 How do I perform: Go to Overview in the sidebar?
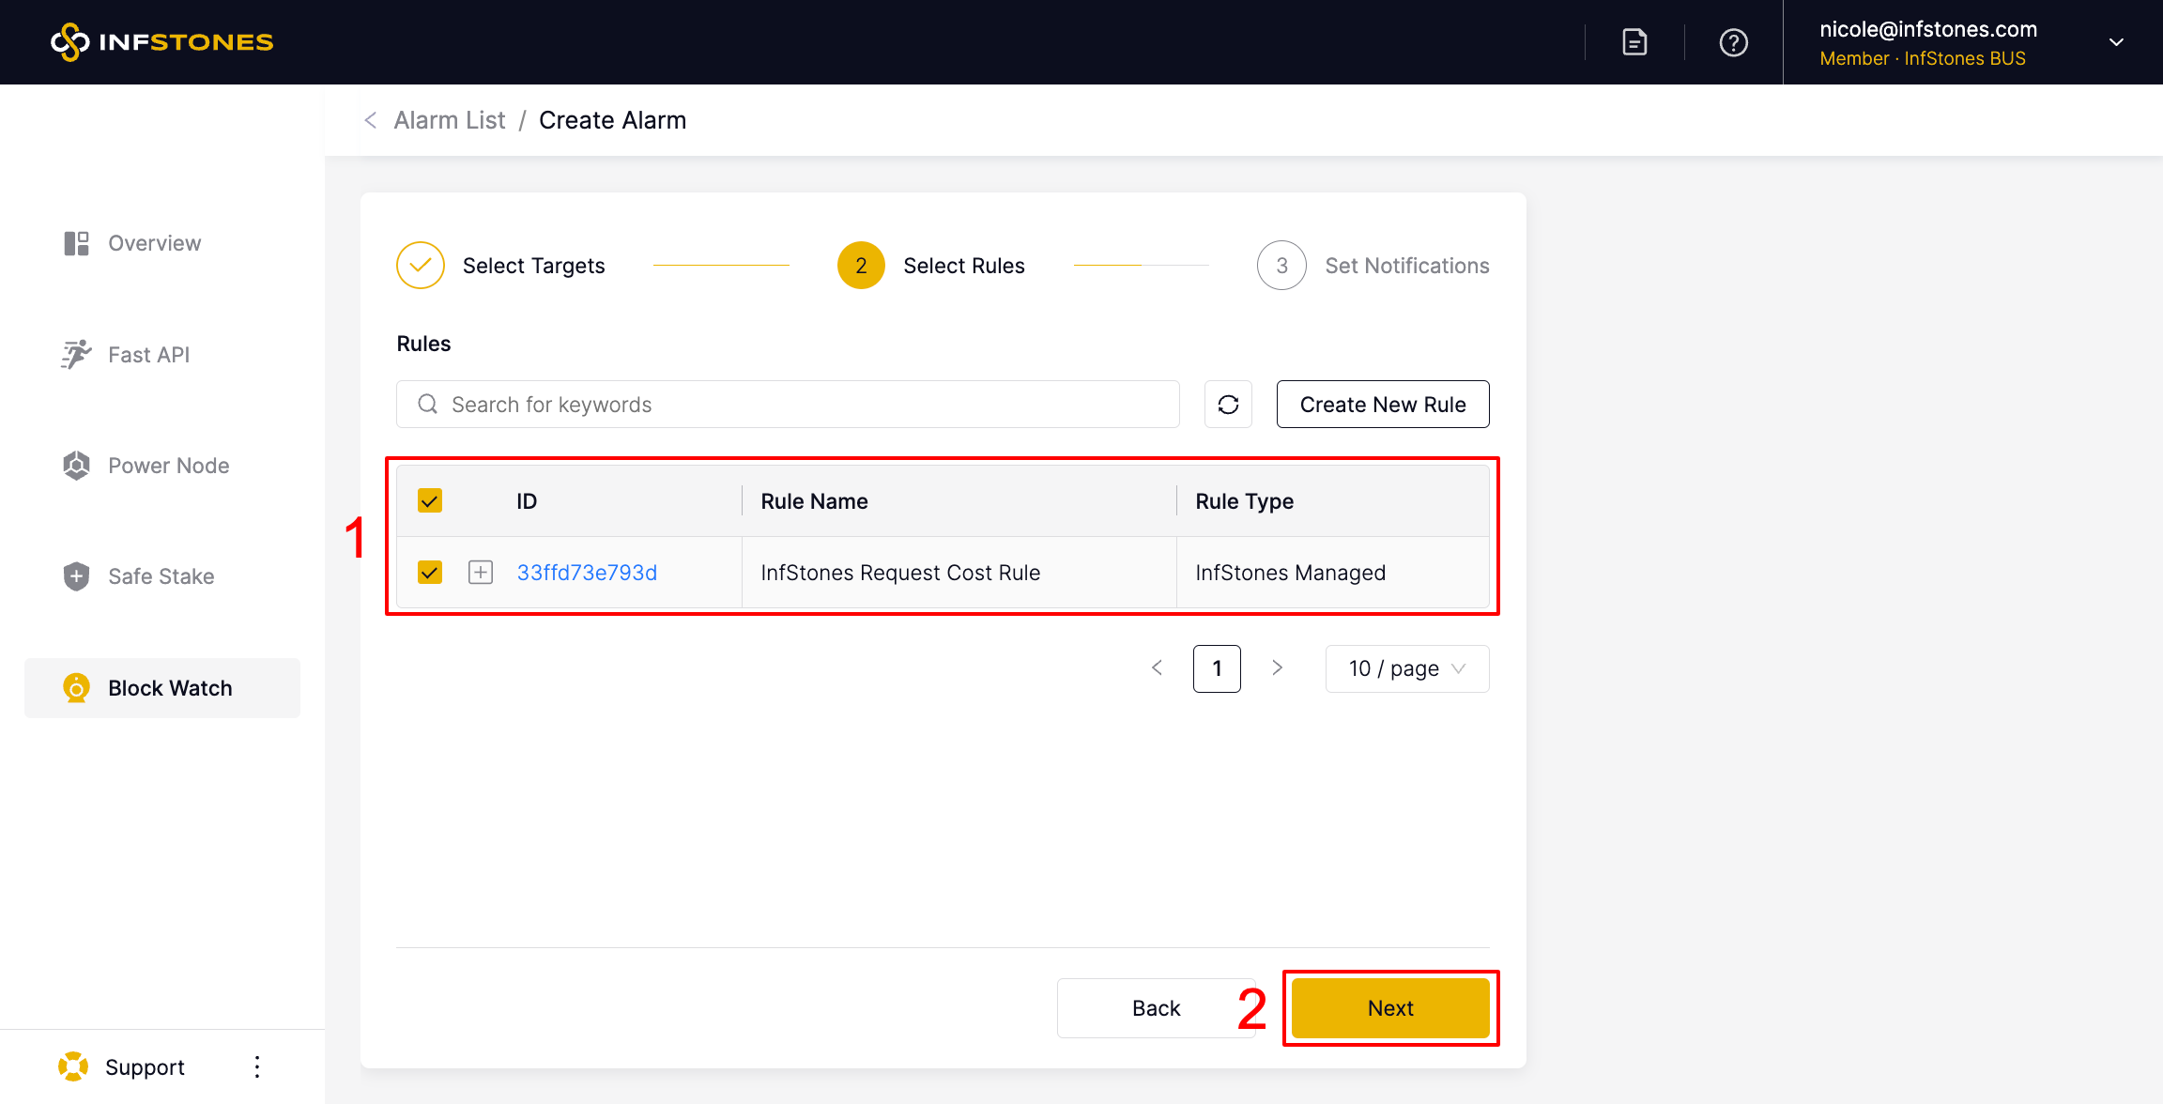coord(154,243)
